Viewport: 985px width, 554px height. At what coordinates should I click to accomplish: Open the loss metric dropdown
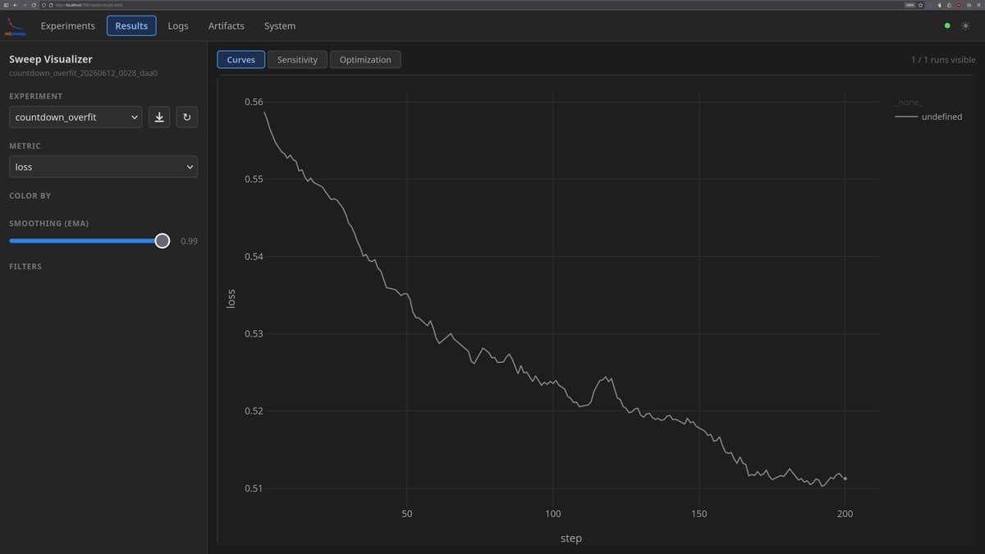[103, 167]
